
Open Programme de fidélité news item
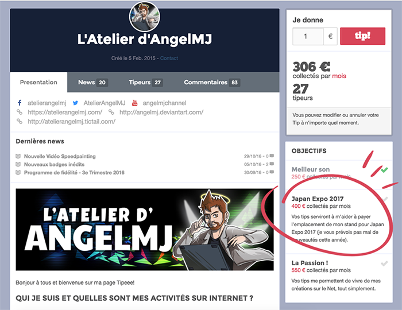[74, 172]
